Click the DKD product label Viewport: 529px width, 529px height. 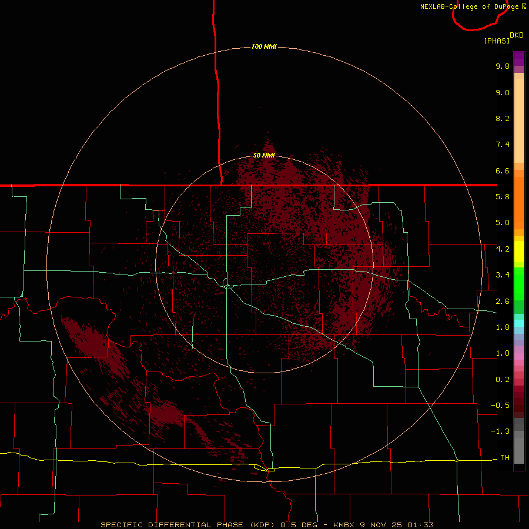tap(517, 35)
